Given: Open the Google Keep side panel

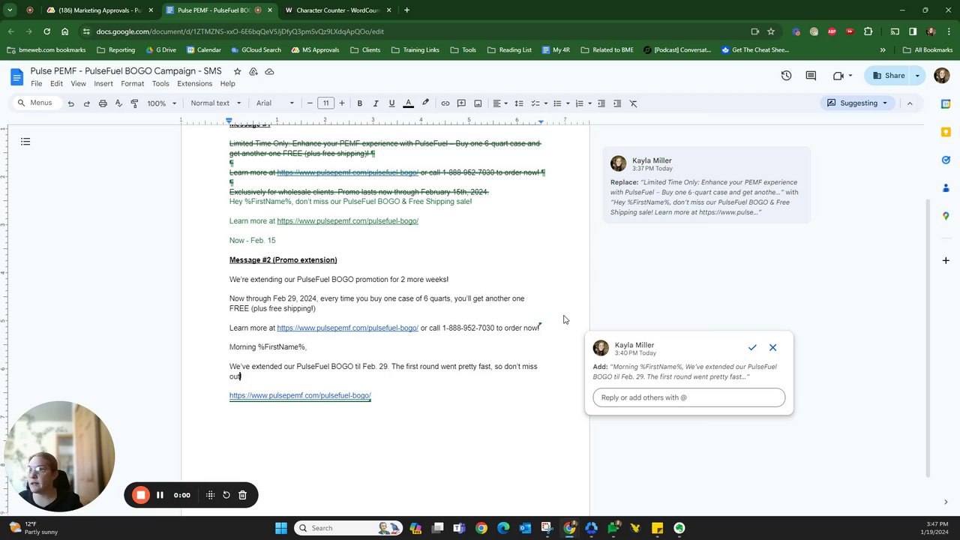Looking at the screenshot, I should (946, 132).
